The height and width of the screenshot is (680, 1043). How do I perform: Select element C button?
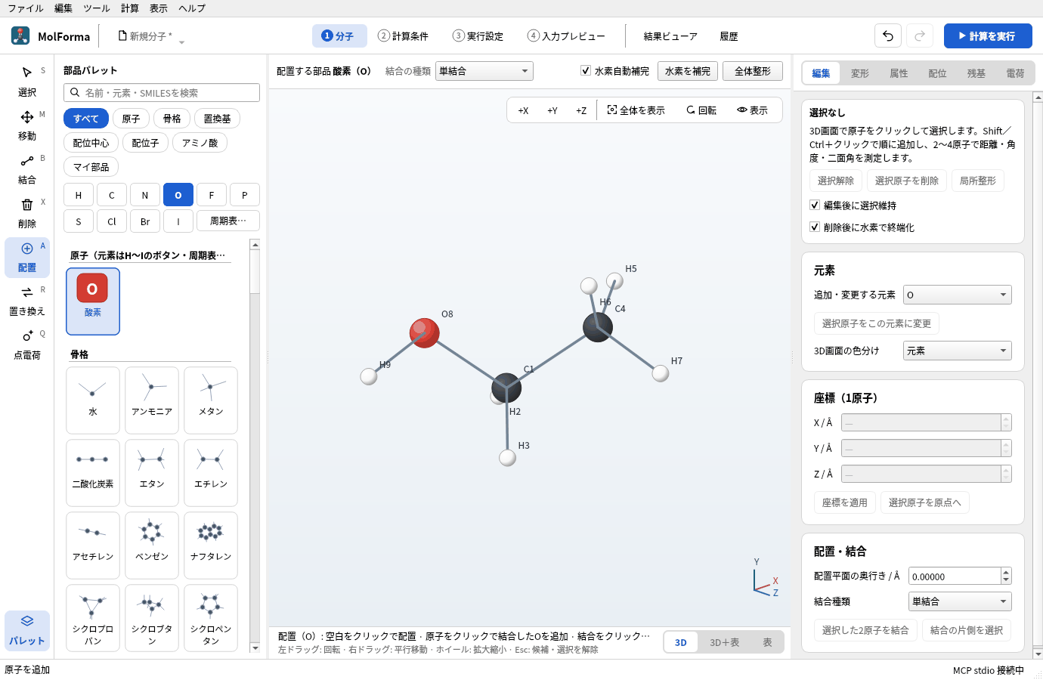click(112, 195)
